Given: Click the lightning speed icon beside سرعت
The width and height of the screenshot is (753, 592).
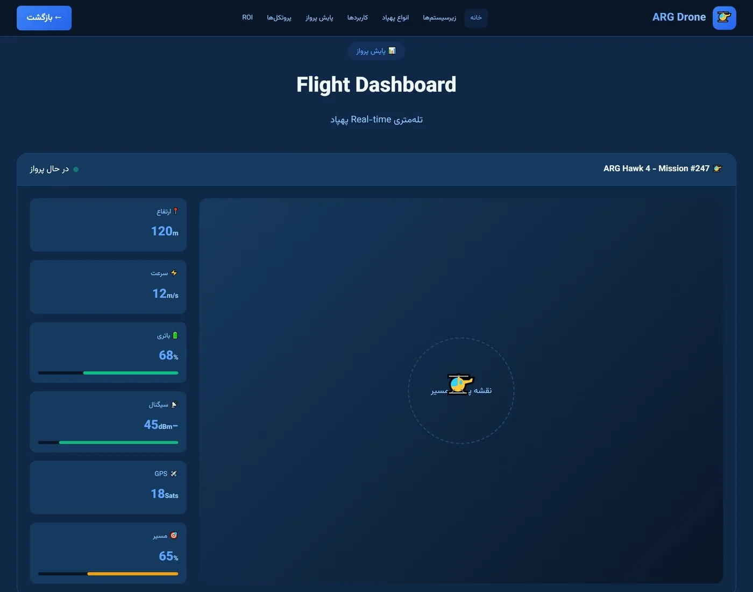Looking at the screenshot, I should pyautogui.click(x=174, y=273).
